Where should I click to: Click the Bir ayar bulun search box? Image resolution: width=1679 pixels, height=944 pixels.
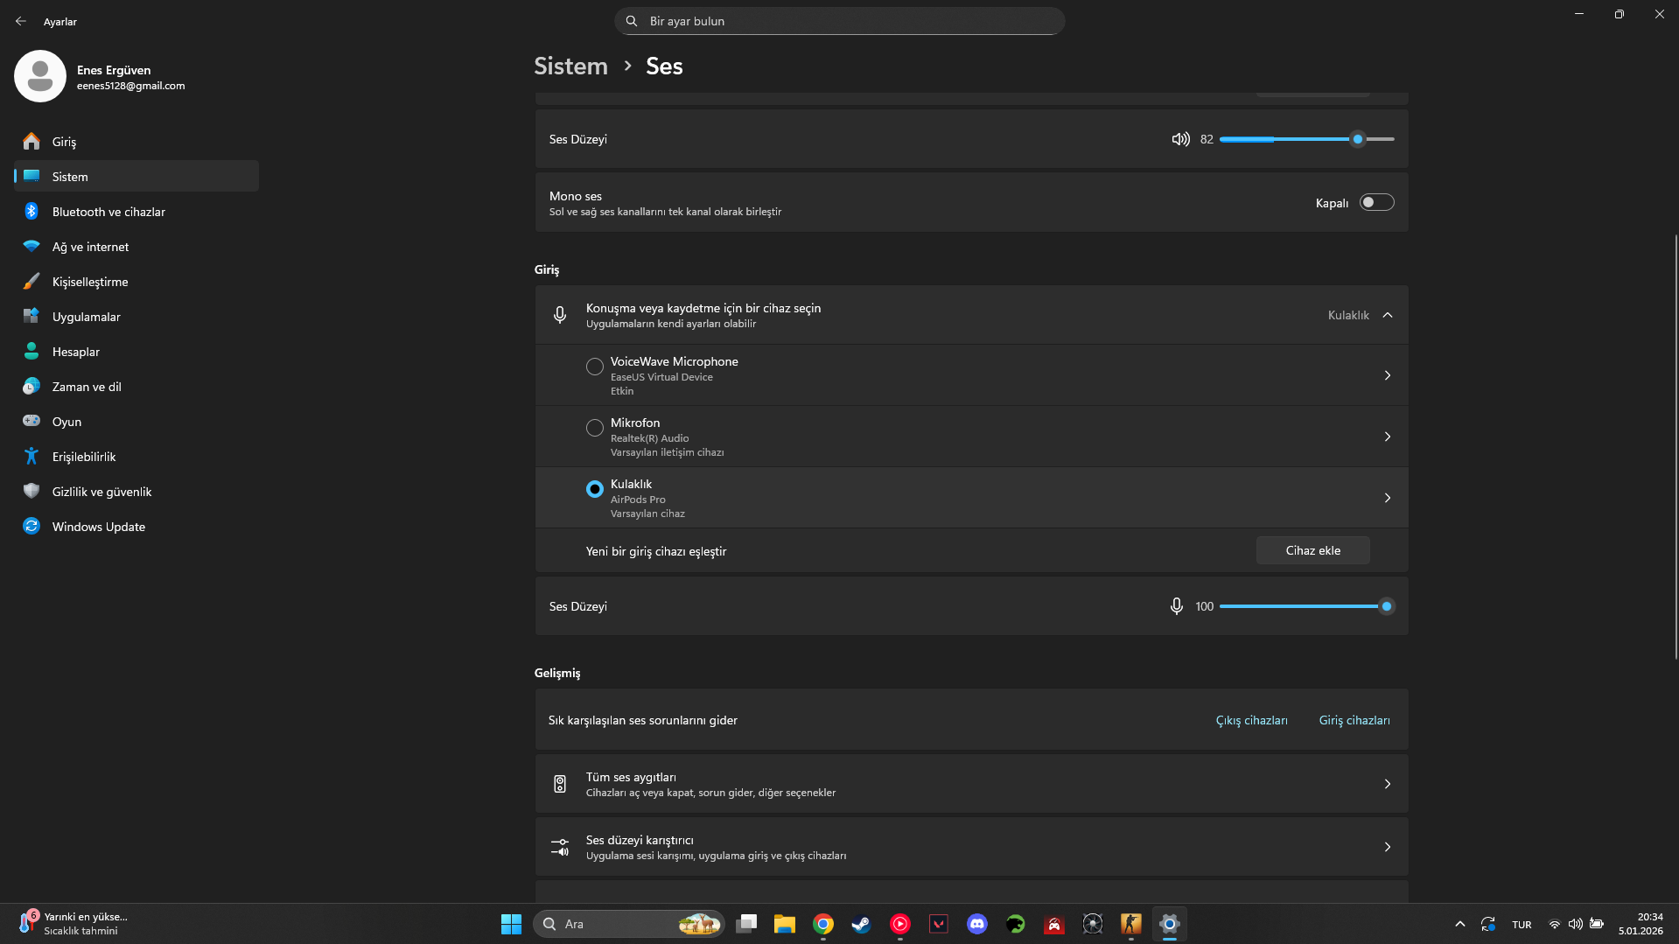point(840,21)
